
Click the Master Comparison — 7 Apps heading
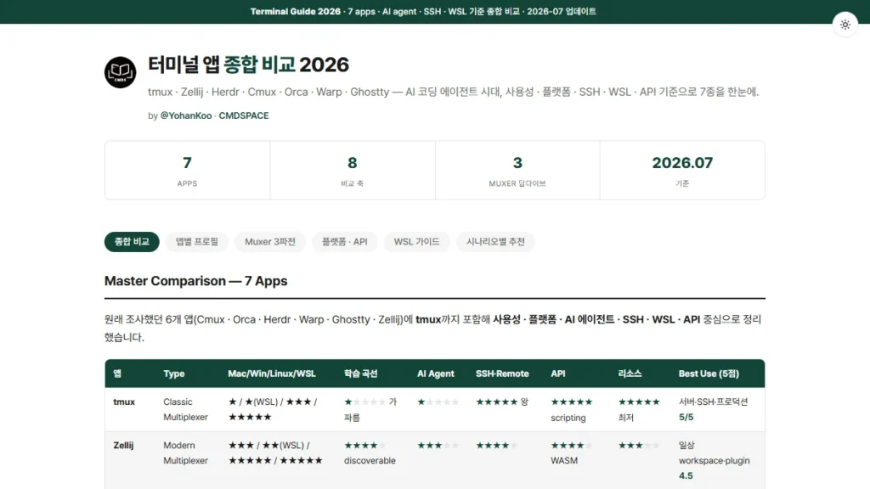(196, 281)
